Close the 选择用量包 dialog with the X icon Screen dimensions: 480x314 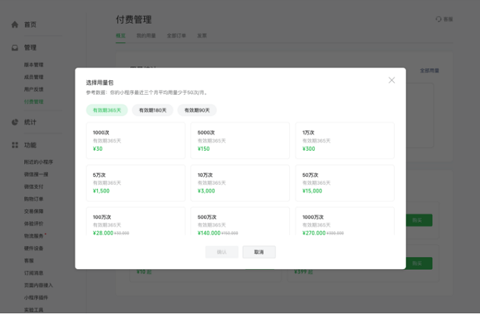[391, 80]
